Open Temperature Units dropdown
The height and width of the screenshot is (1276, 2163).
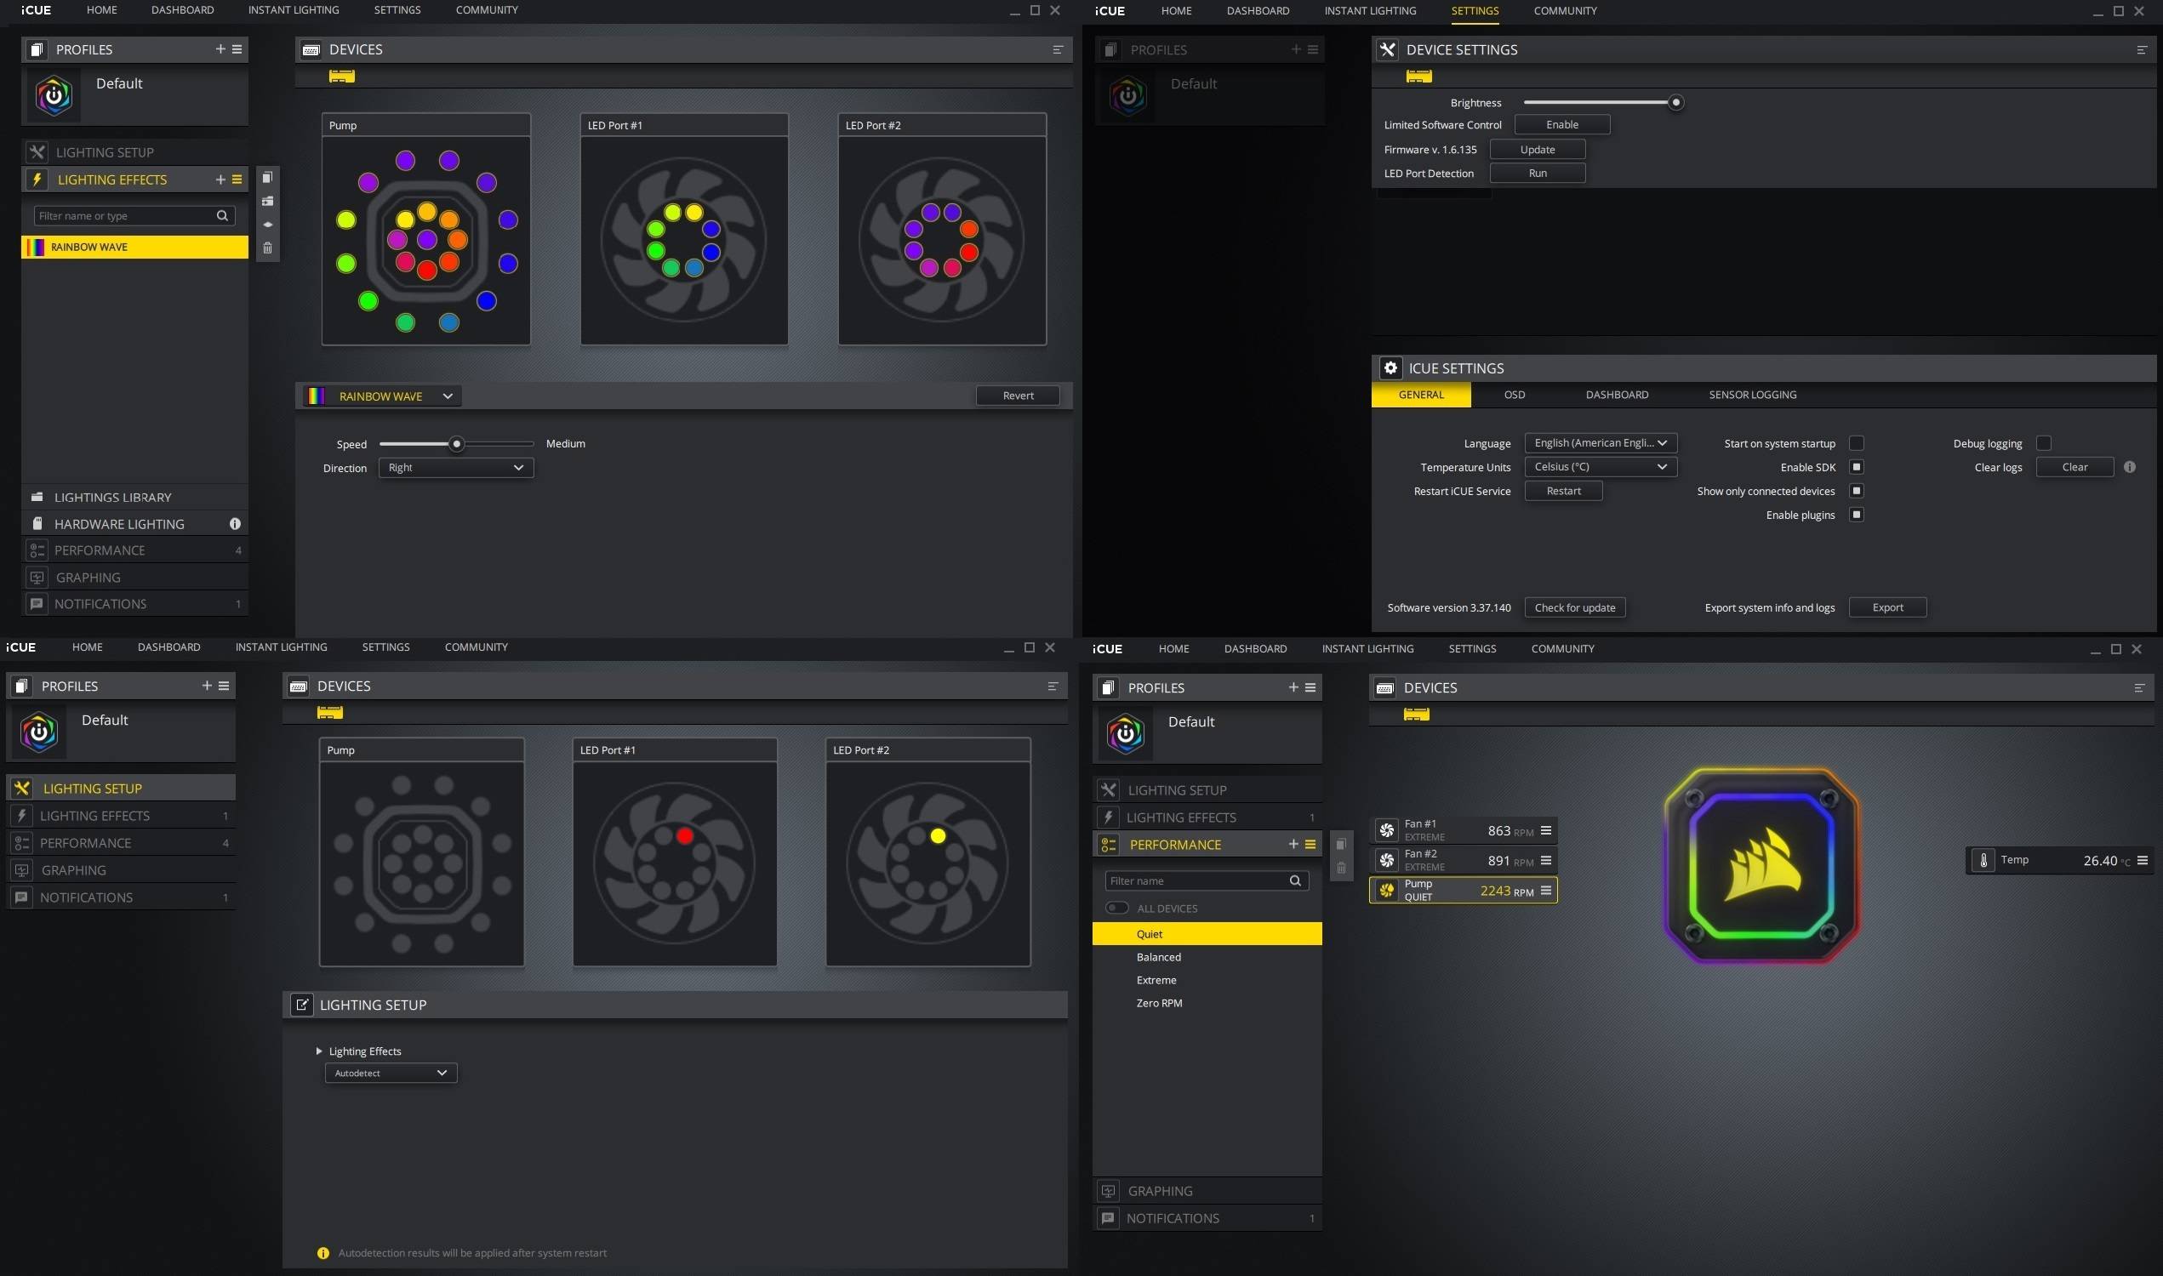click(1601, 467)
